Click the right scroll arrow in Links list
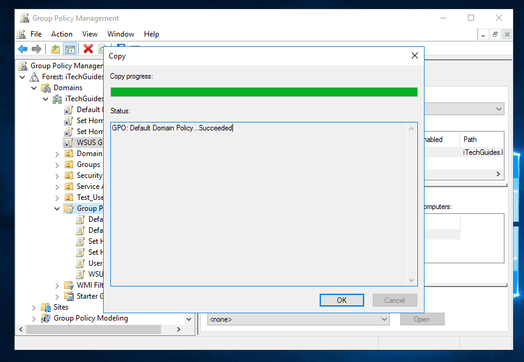This screenshot has width=524, height=362. point(498,174)
